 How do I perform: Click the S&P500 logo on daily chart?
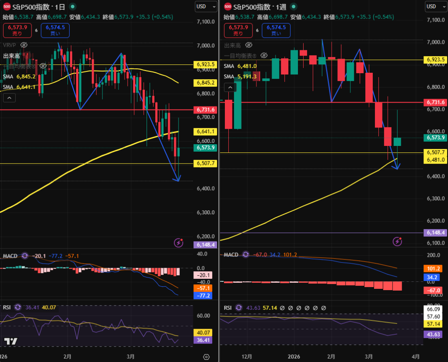click(7, 7)
